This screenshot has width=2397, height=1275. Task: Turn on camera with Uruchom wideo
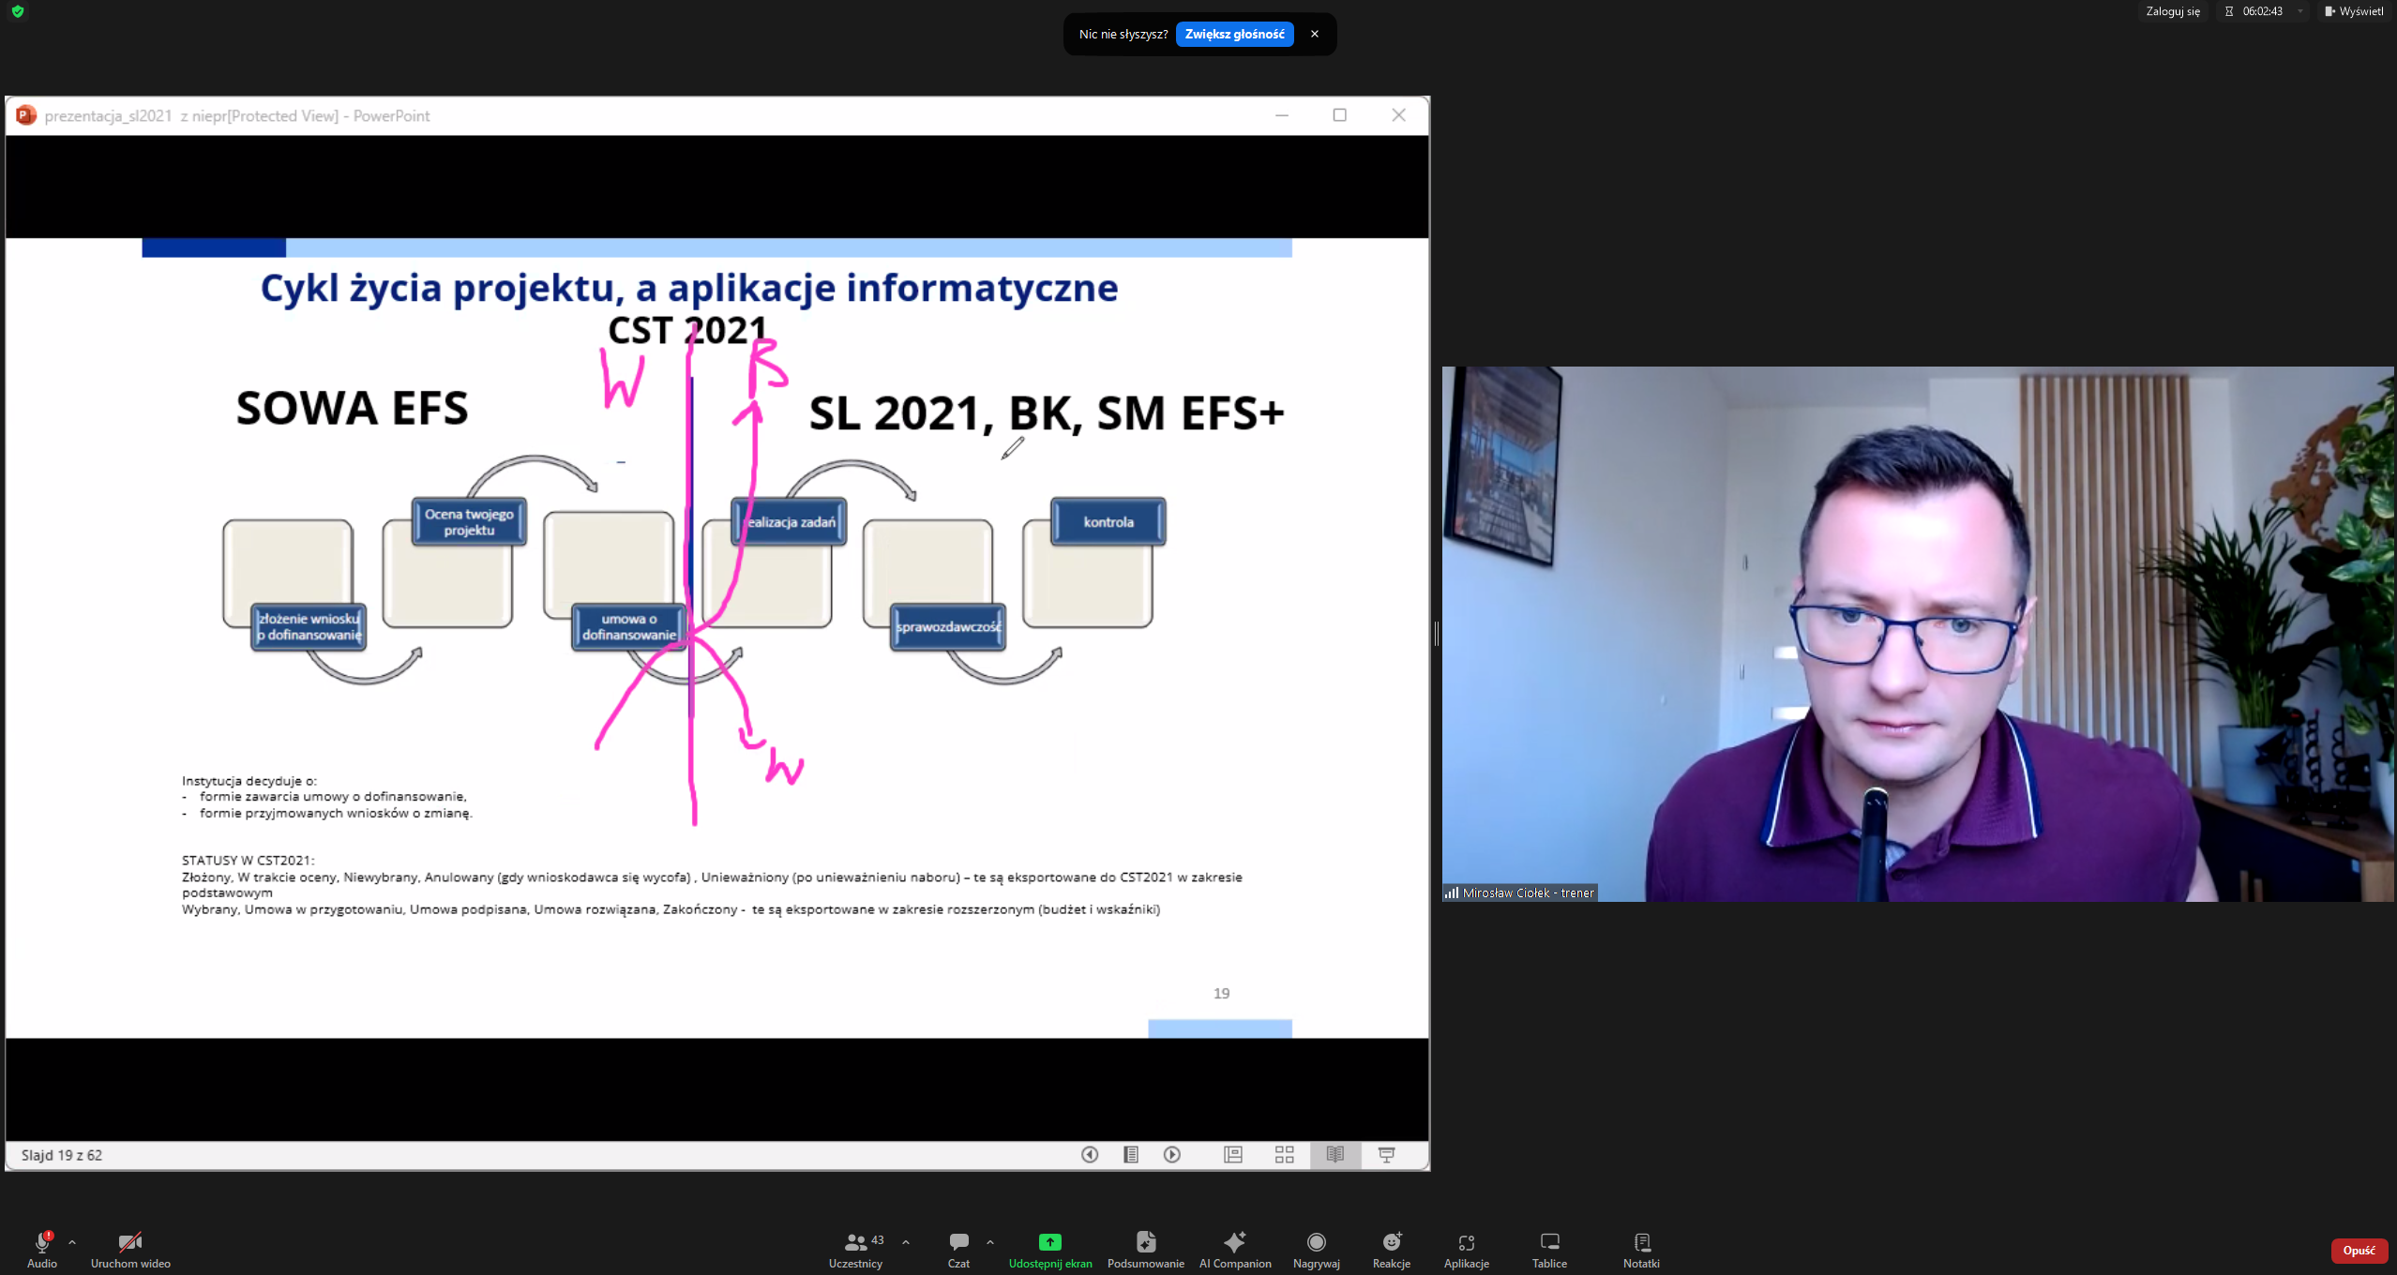click(x=129, y=1242)
